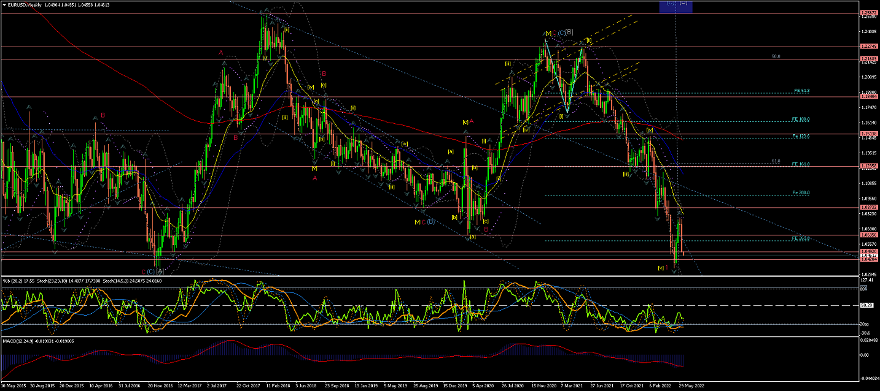The image size is (880, 391).
Task: Select the 1.22749 price level tag
Action: (868, 47)
